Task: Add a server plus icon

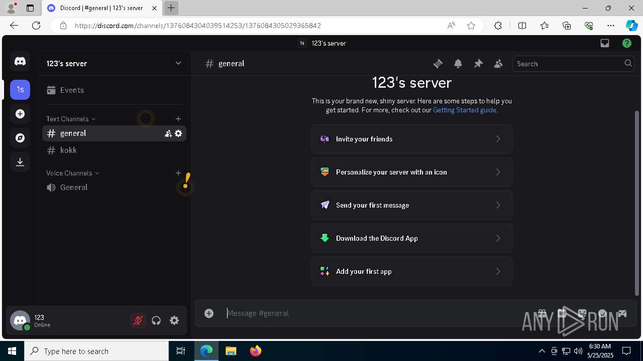Action: tap(20, 114)
